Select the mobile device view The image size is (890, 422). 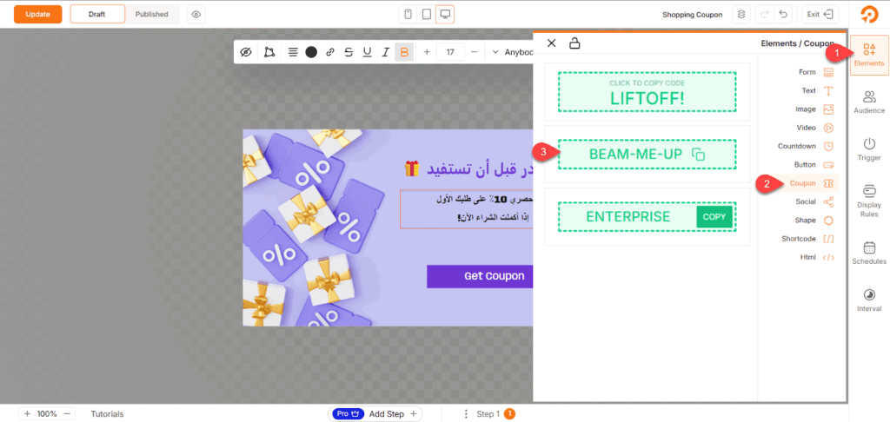point(408,14)
